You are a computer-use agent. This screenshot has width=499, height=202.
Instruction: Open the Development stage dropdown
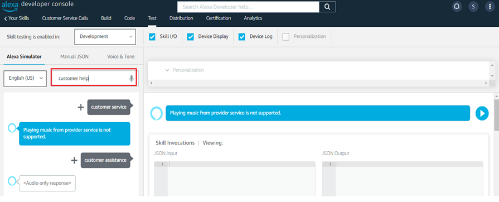click(105, 37)
